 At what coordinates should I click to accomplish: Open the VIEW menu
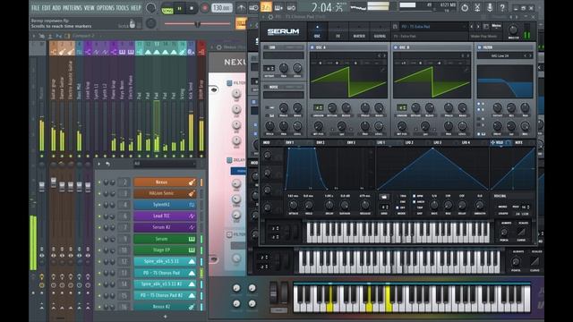pyautogui.click(x=90, y=8)
